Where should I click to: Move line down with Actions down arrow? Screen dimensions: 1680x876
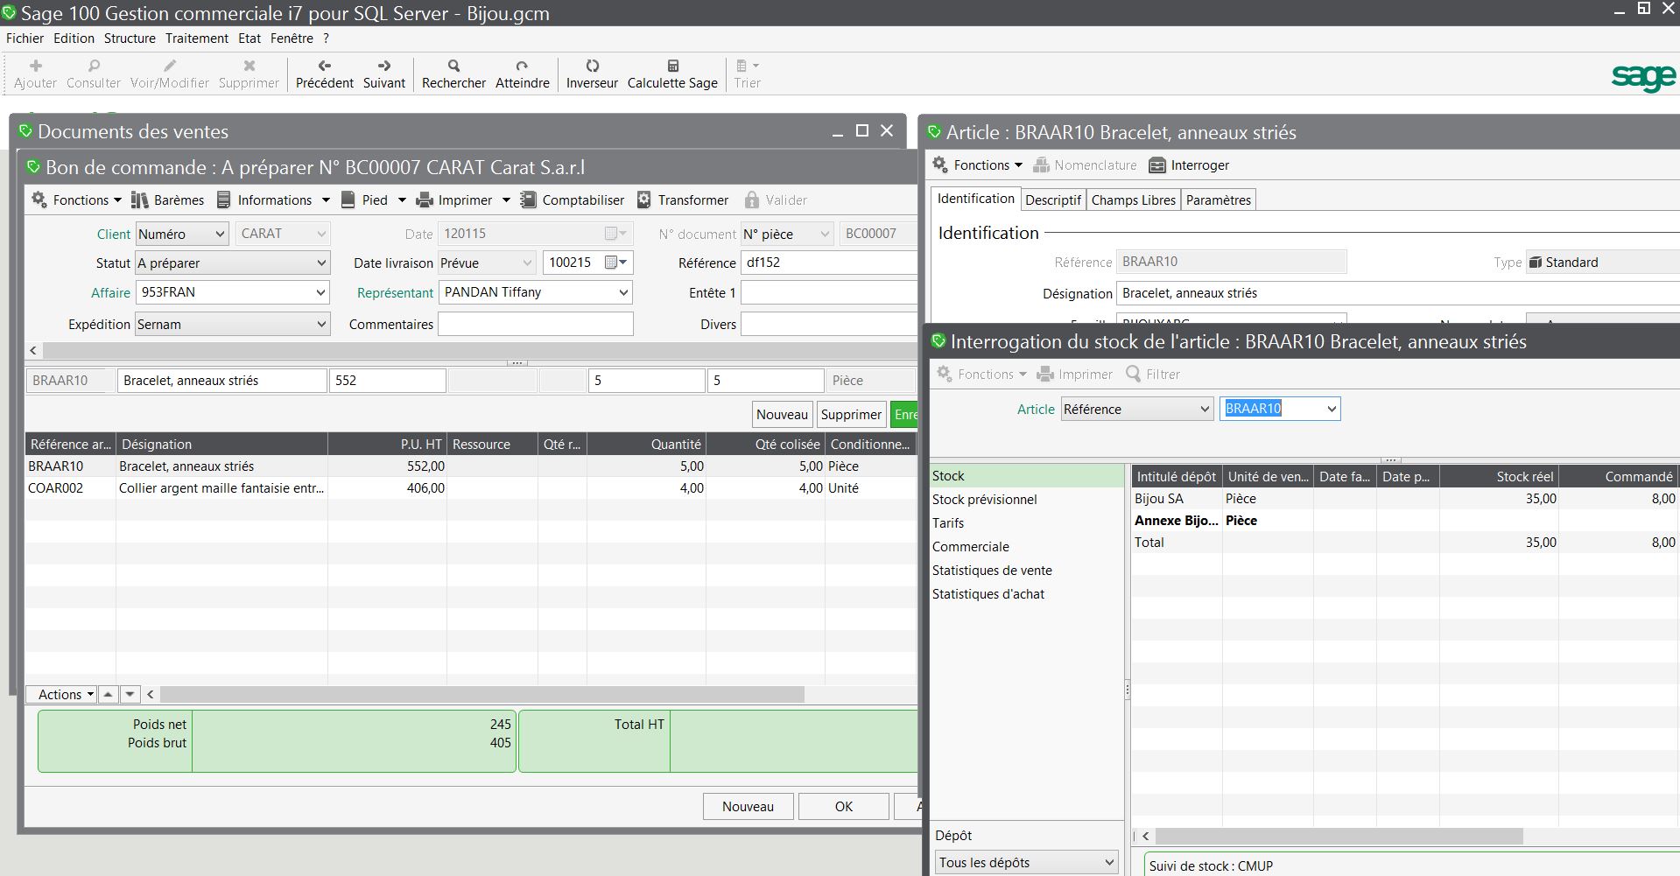pos(130,694)
